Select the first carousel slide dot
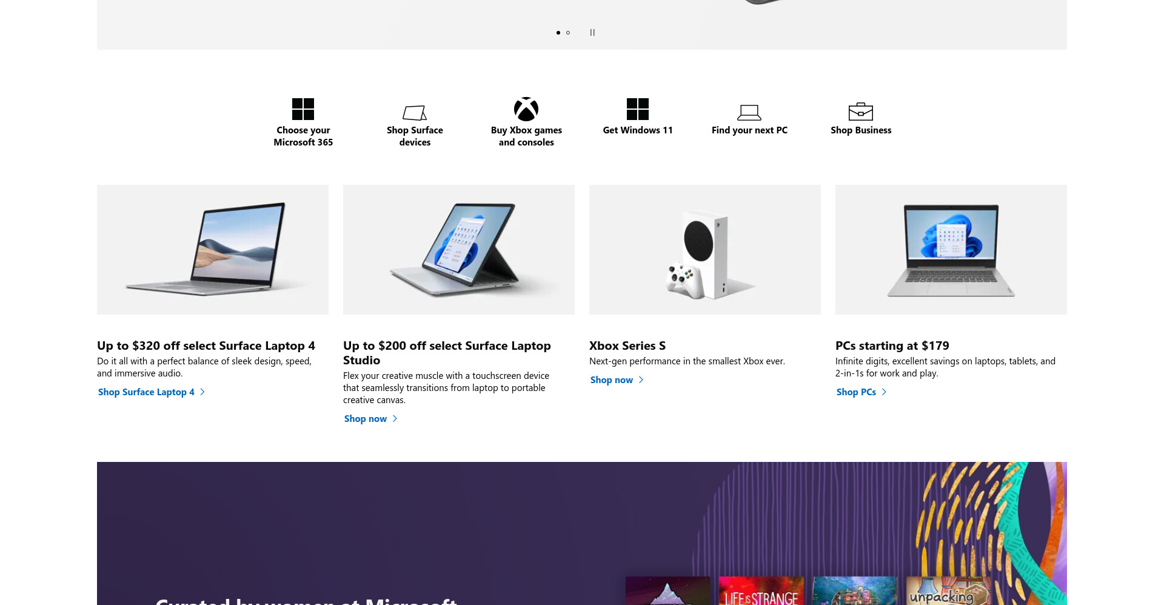This screenshot has width=1164, height=605. click(558, 33)
